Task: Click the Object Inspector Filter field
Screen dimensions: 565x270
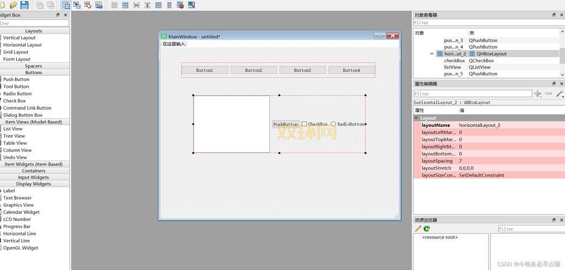Action: click(487, 23)
